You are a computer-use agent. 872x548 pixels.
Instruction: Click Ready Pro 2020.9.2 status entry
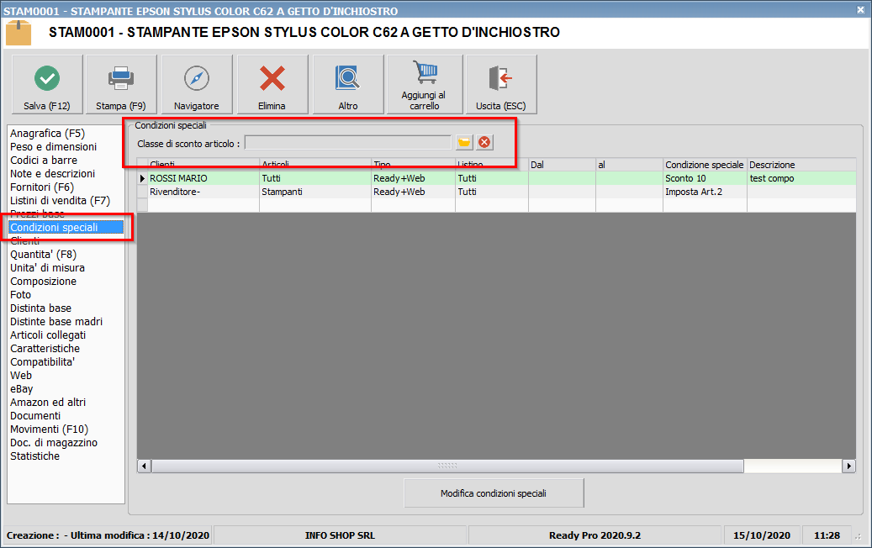[x=595, y=535]
